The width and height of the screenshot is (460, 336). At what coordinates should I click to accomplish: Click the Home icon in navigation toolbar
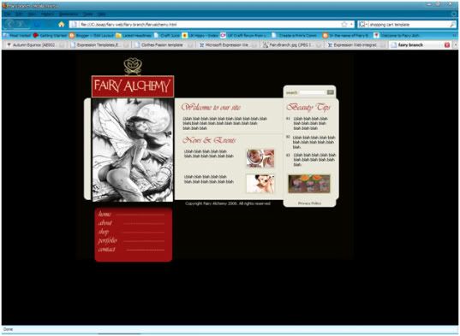[x=62, y=24]
